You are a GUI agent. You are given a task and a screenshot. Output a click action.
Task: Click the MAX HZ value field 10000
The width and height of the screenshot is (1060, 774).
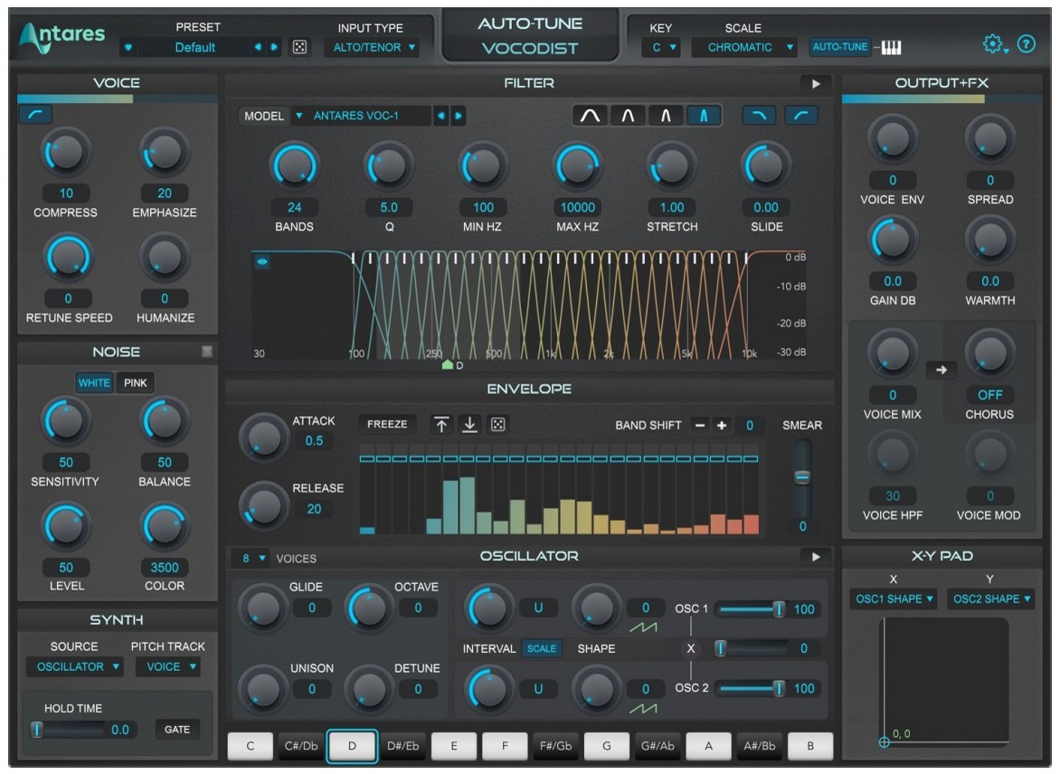pos(577,208)
